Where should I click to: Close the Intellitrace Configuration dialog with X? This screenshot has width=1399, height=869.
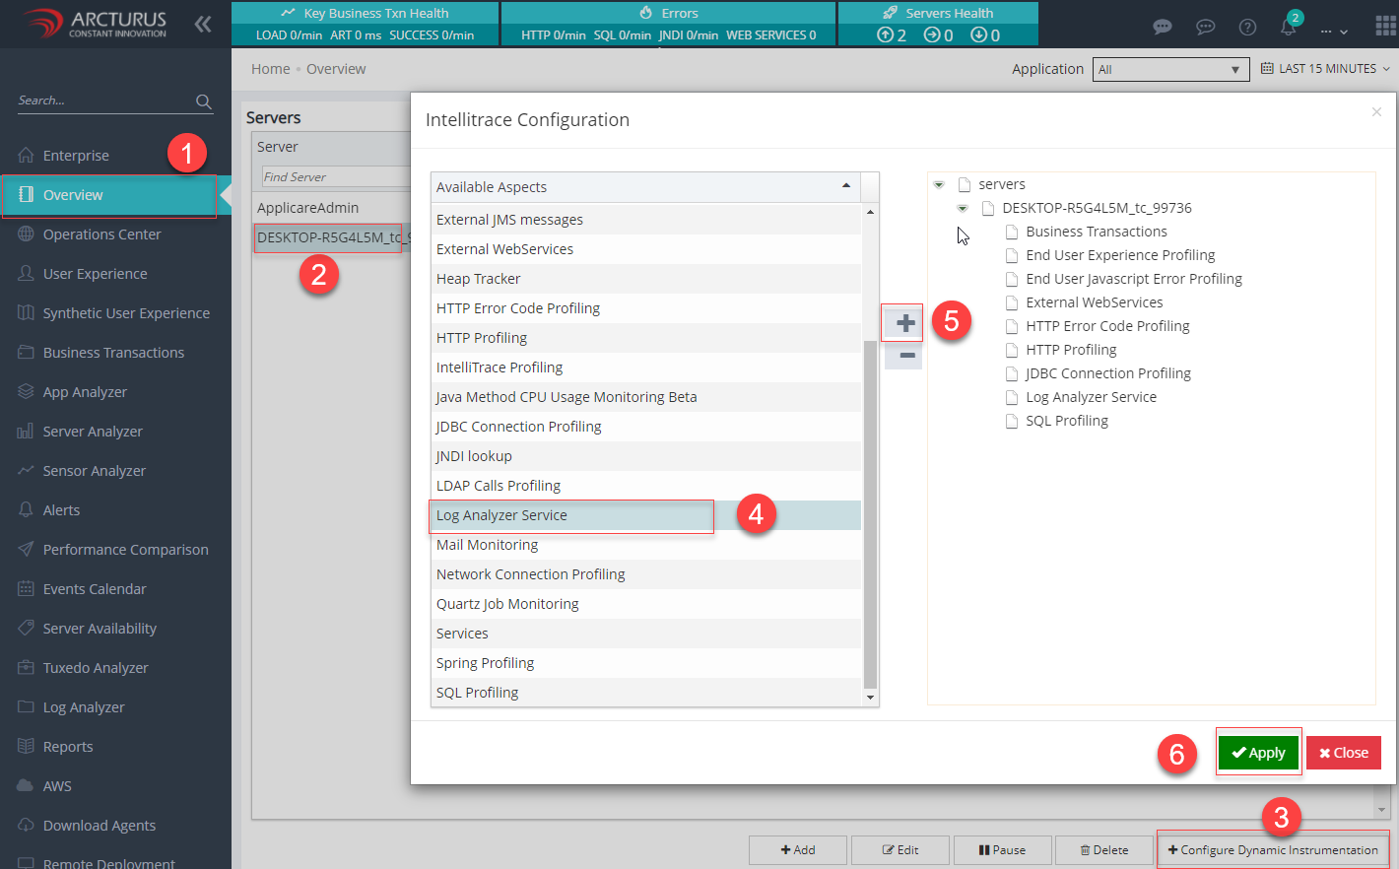pos(1376,112)
